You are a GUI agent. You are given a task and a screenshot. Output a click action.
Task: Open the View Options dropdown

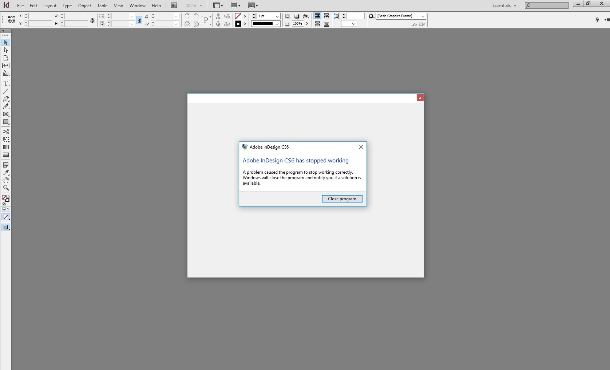[x=218, y=5]
